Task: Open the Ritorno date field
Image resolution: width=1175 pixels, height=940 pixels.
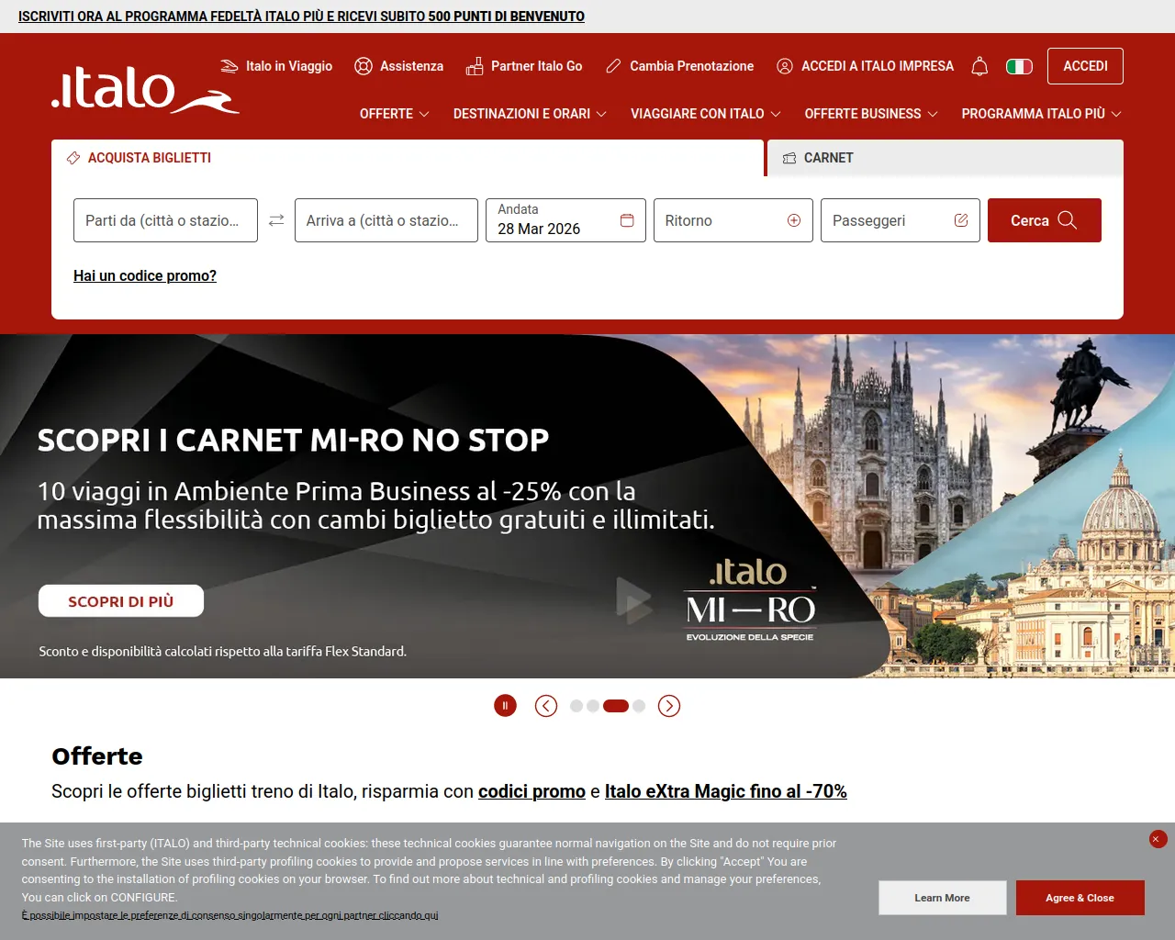Action: point(733,220)
